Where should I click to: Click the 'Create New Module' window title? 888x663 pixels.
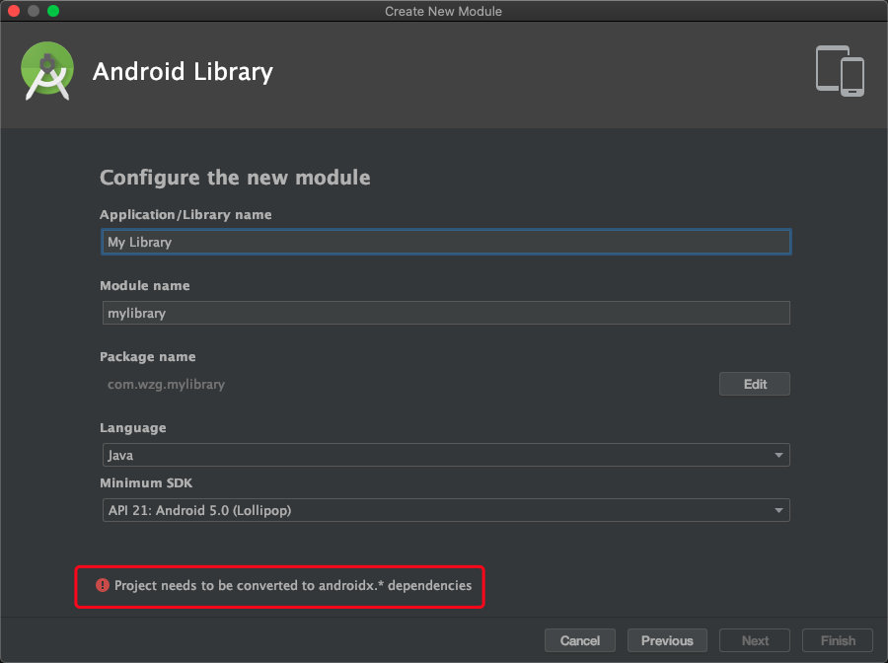click(x=443, y=11)
